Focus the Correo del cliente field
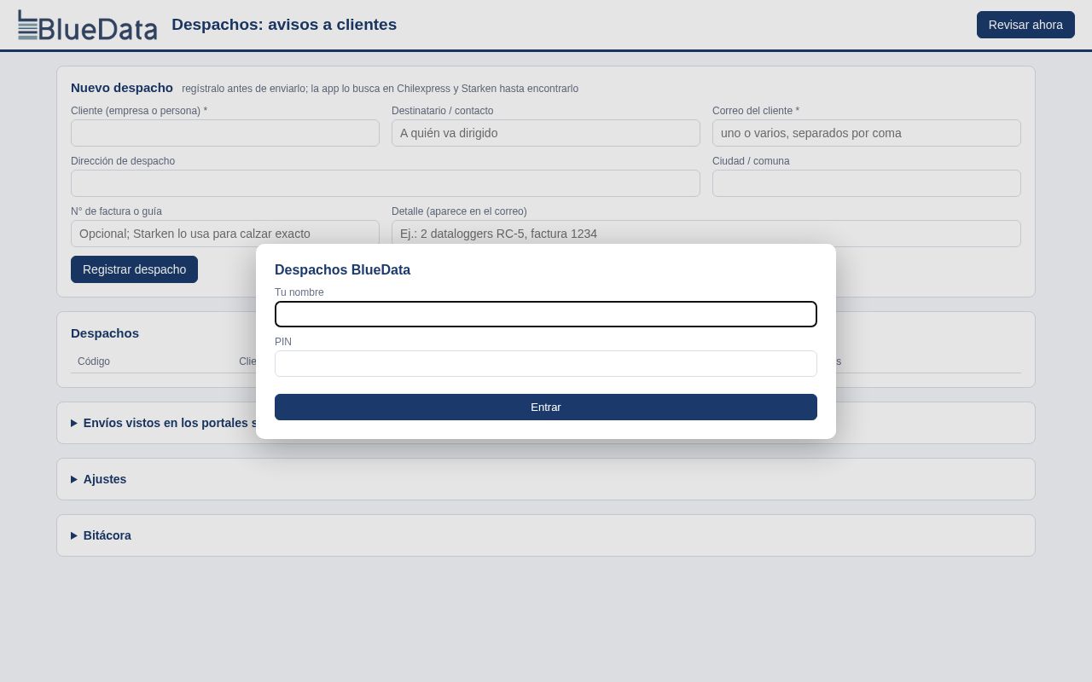1092x682 pixels. coord(867,133)
